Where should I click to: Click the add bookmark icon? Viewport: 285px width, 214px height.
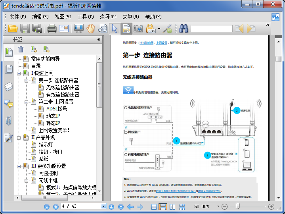pos(34,49)
